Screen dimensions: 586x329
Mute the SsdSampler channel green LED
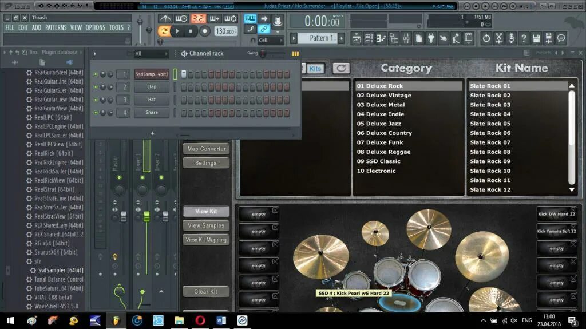pyautogui.click(x=96, y=74)
